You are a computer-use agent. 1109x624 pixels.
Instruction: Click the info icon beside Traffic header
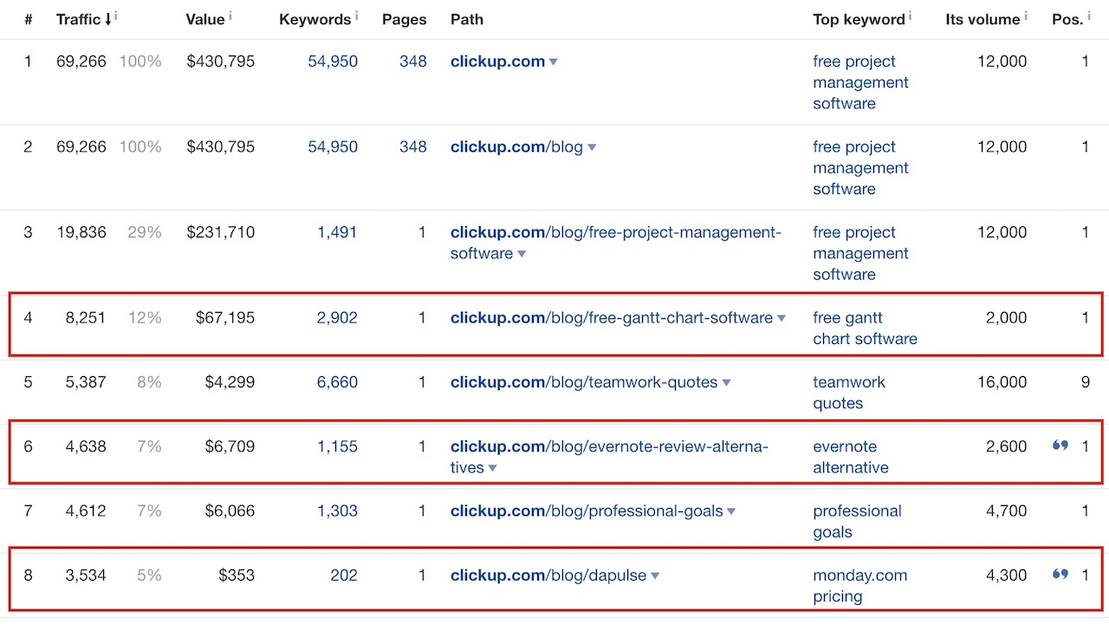tap(116, 16)
